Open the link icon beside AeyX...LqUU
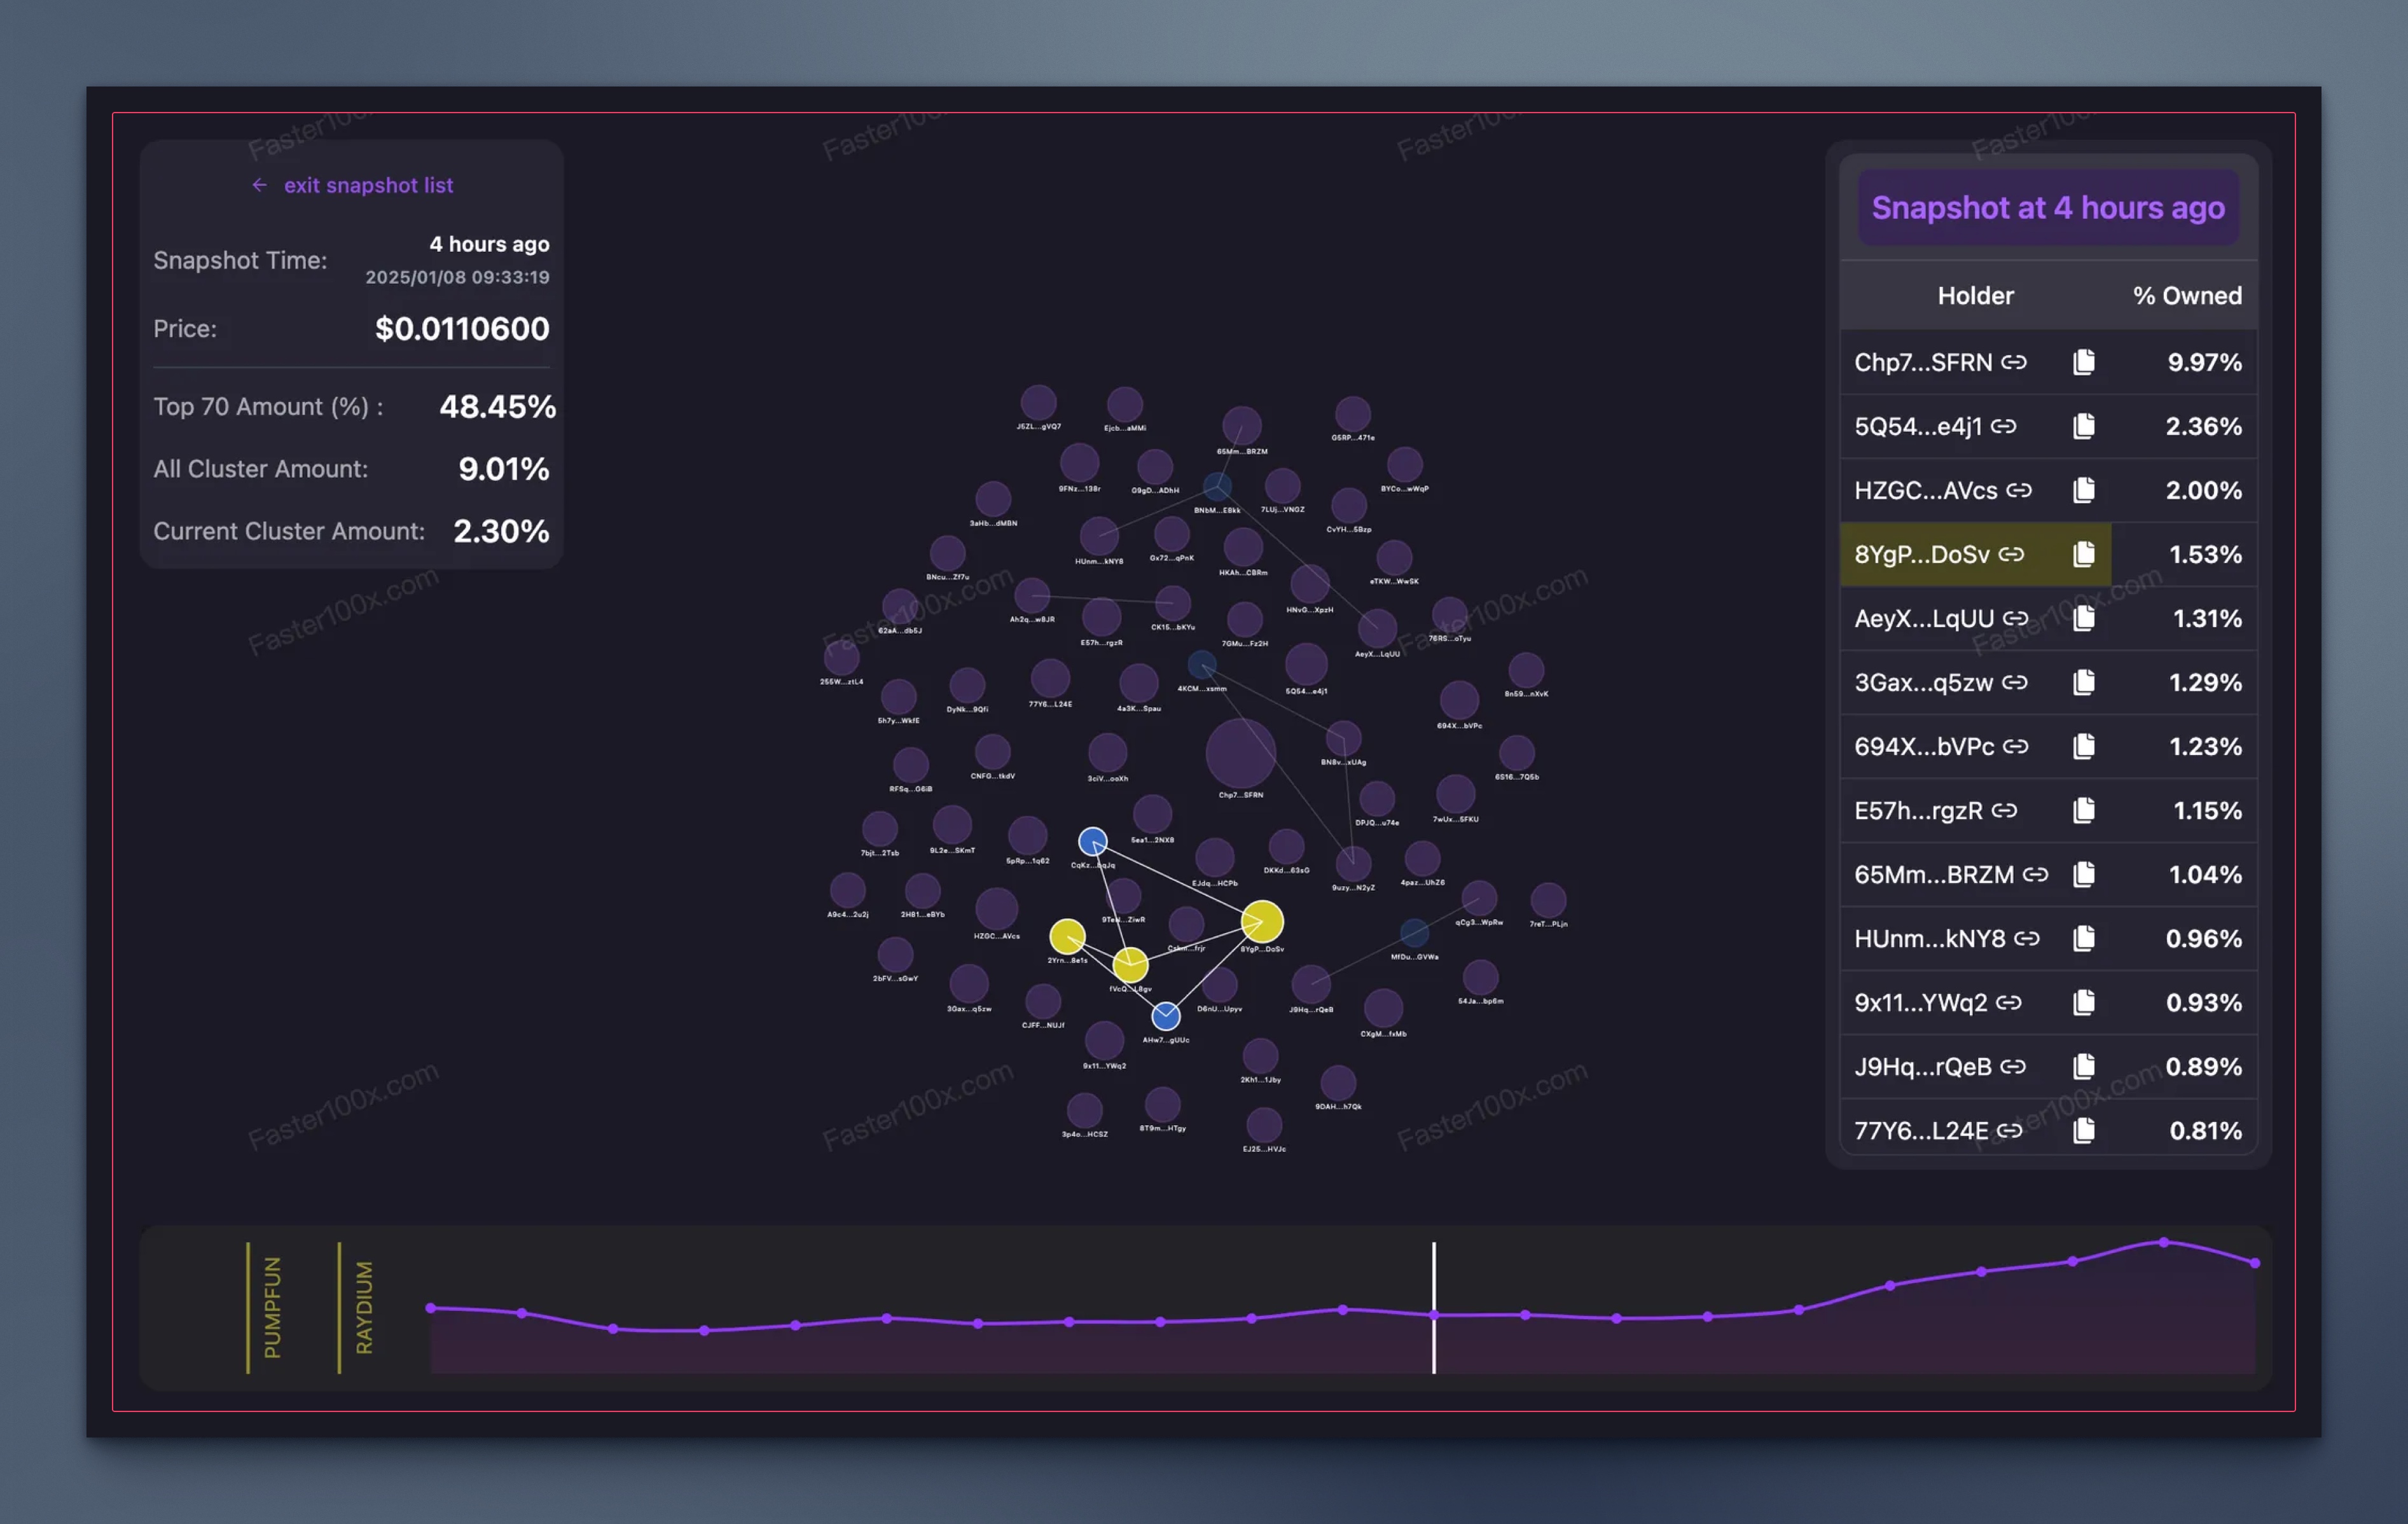 2015,618
